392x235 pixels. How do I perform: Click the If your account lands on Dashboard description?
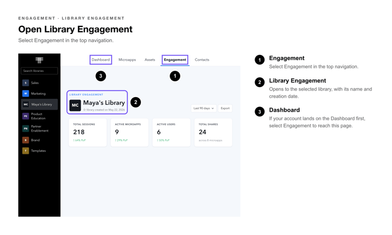point(317,122)
